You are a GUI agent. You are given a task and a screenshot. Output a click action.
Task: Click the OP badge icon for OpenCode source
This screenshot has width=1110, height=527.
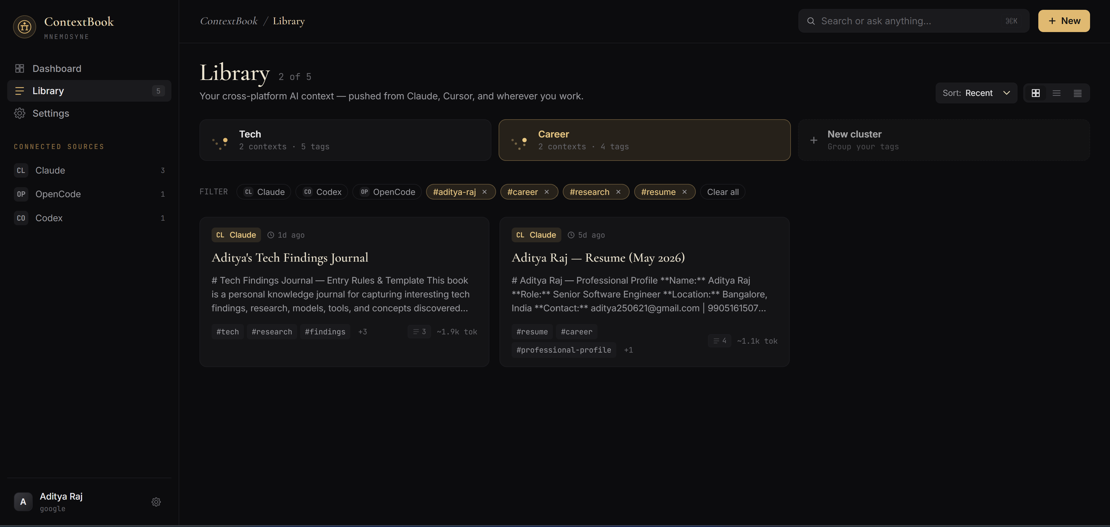tap(21, 194)
